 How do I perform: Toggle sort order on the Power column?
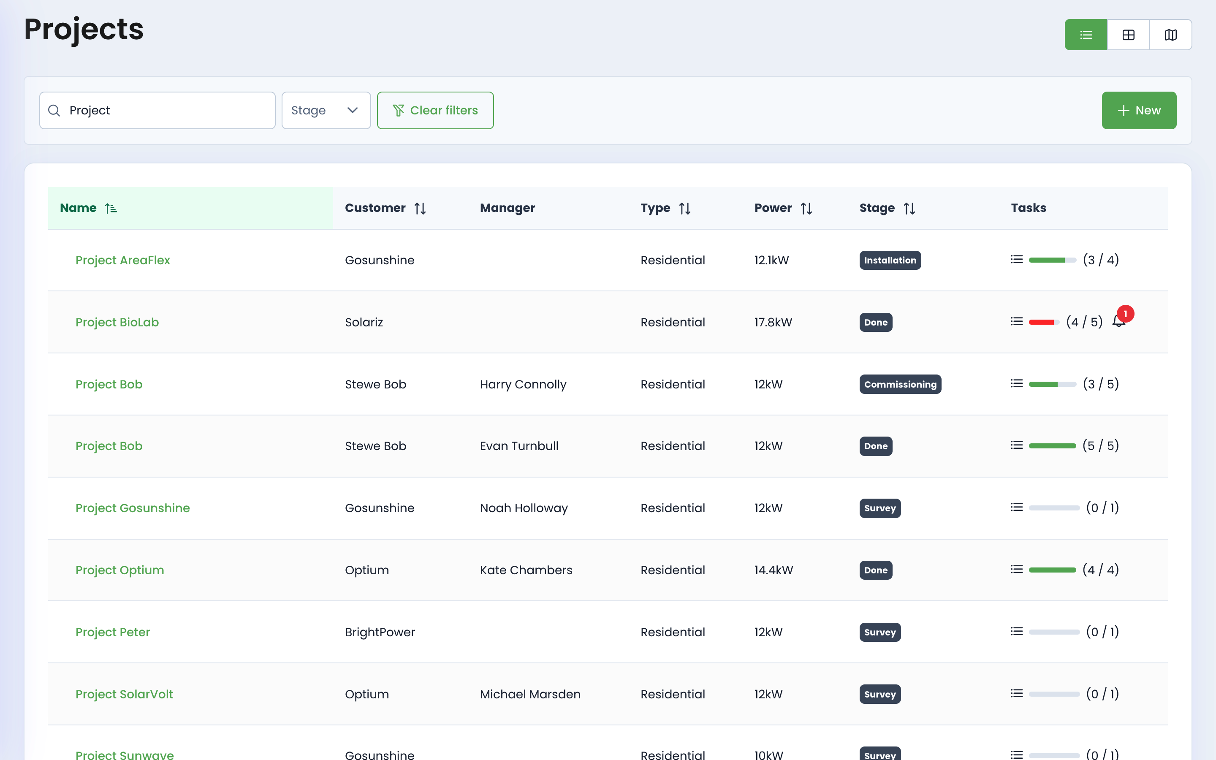[806, 208]
